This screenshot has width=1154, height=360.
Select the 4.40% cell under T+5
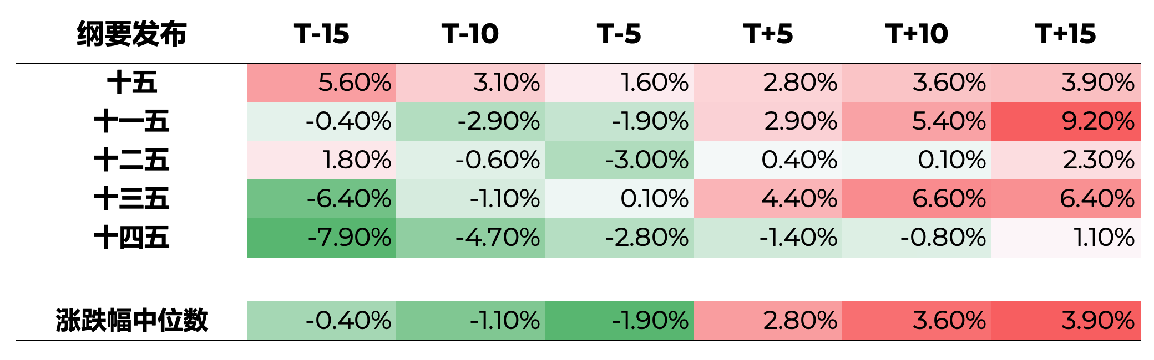tap(768, 199)
